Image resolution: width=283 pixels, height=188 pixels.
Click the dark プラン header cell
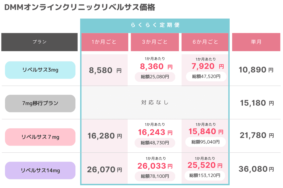40,42
